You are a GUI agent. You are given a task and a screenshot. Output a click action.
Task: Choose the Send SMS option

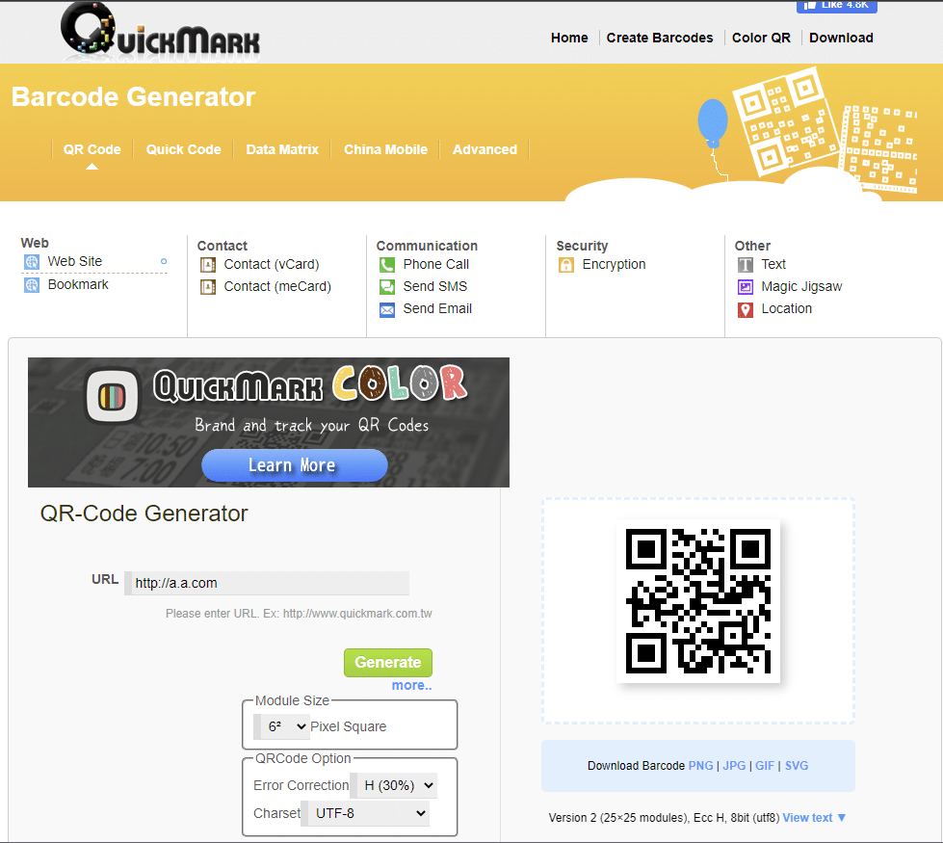[434, 287]
